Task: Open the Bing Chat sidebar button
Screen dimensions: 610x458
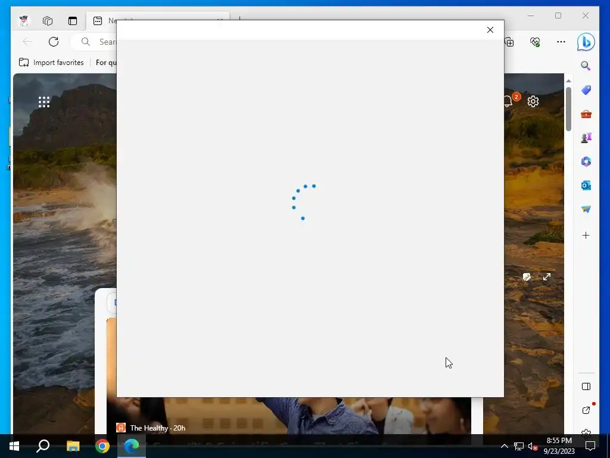Action: coord(586,42)
